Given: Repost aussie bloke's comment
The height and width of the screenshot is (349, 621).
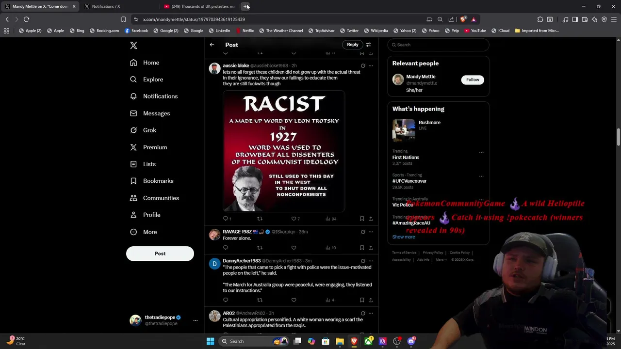Looking at the screenshot, I should (x=260, y=219).
